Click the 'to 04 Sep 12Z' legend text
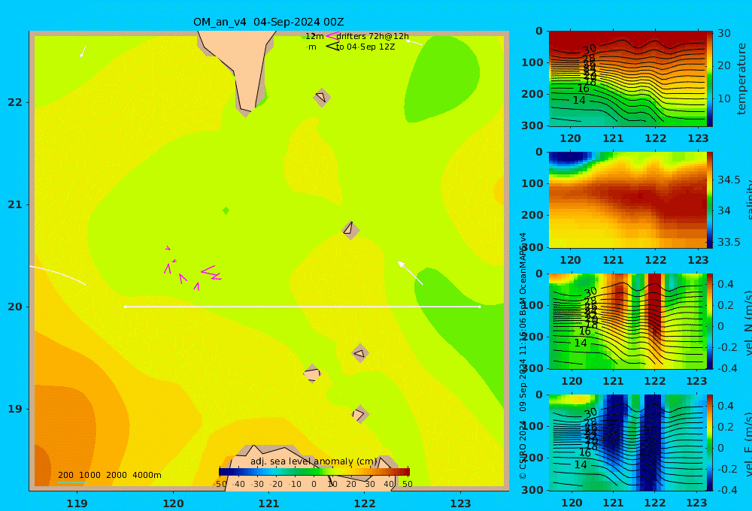This screenshot has height=511, width=752. pyautogui.click(x=365, y=47)
